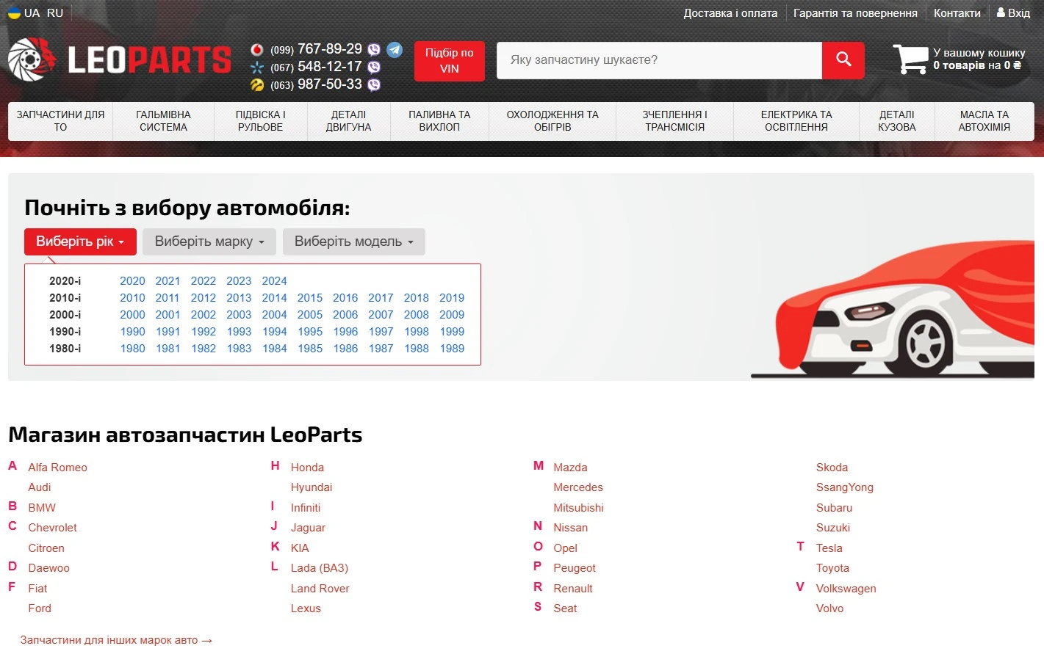Viewport: 1044px width, 654px height.
Task: Open Mercedes brand page
Action: click(x=578, y=487)
